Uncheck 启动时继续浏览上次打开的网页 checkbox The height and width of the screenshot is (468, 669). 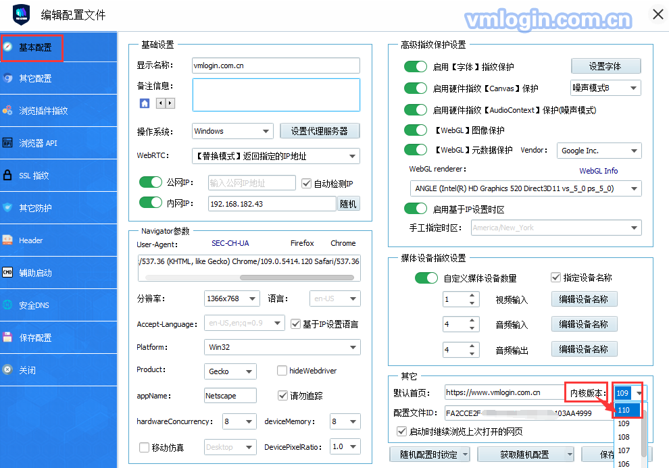401,431
